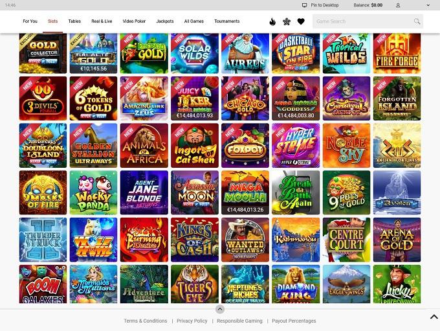The width and height of the screenshot is (440, 331).
Task: Jump to top with bottom-right arrow
Action: click(434, 317)
